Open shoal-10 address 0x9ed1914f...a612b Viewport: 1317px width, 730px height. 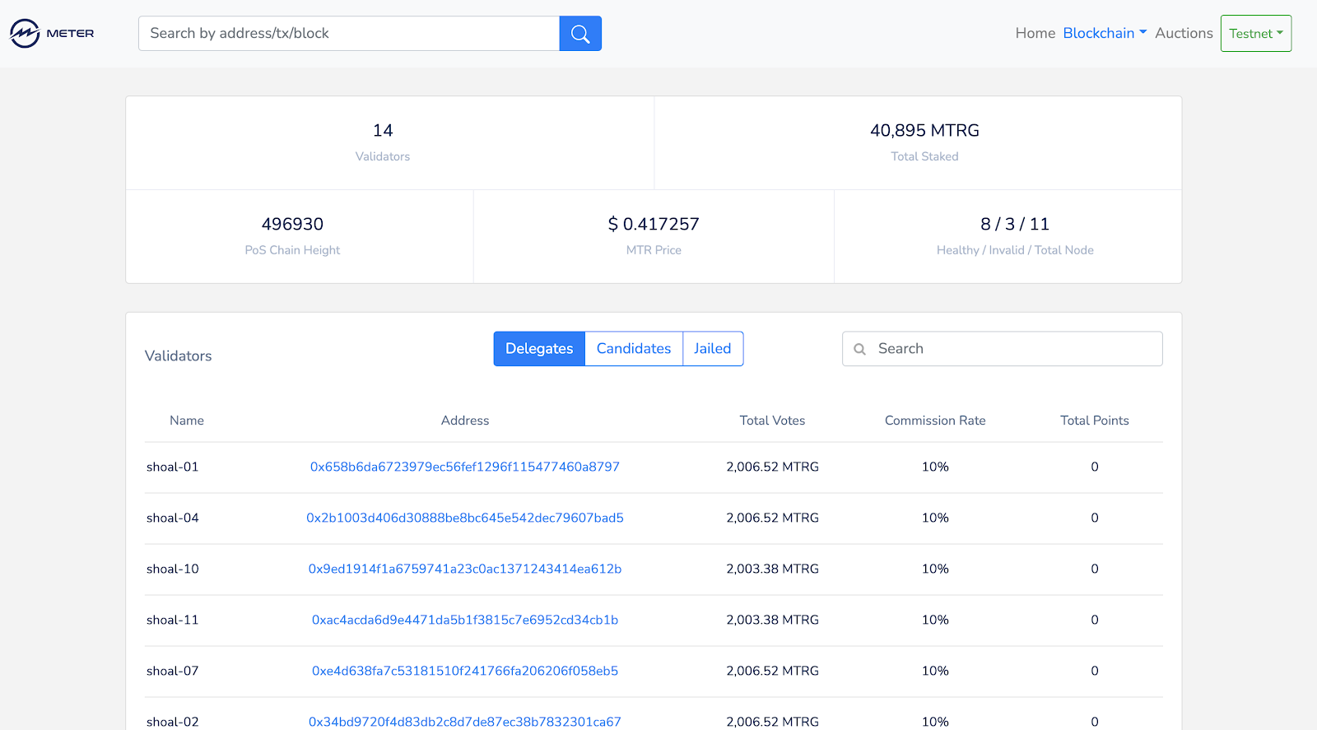pos(465,569)
